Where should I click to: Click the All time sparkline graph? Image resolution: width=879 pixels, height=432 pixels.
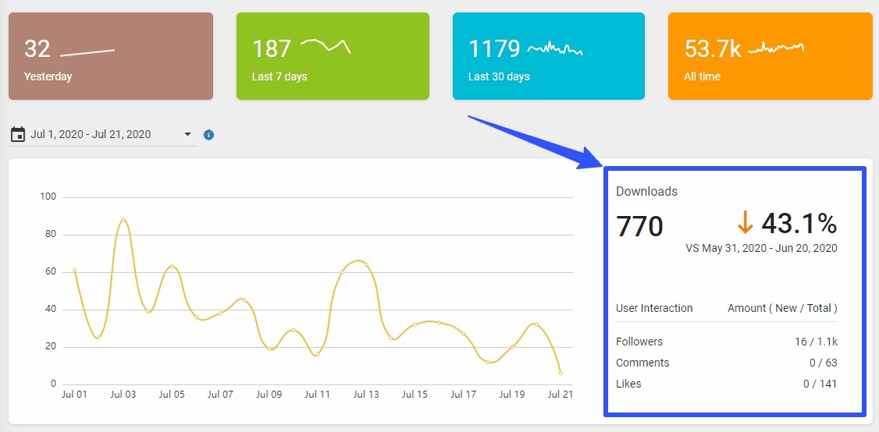tap(776, 48)
